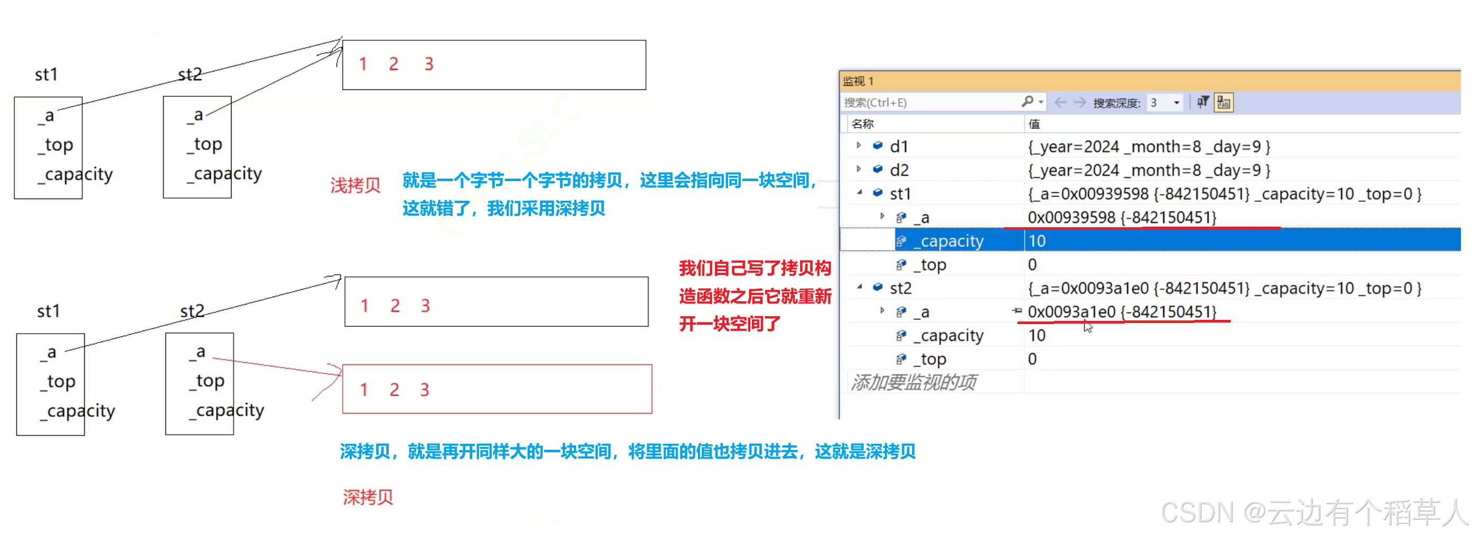This screenshot has width=1472, height=537.
Task: Click the forward arrow in Watch search toolbar
Action: (1079, 102)
